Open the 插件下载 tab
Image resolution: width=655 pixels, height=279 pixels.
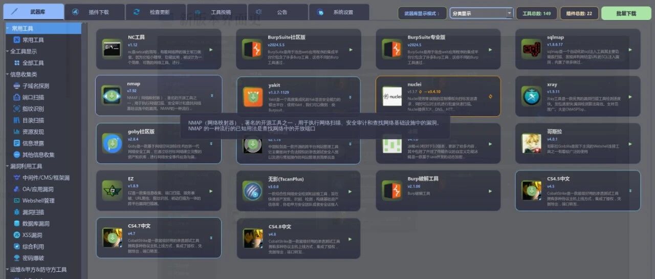95,12
